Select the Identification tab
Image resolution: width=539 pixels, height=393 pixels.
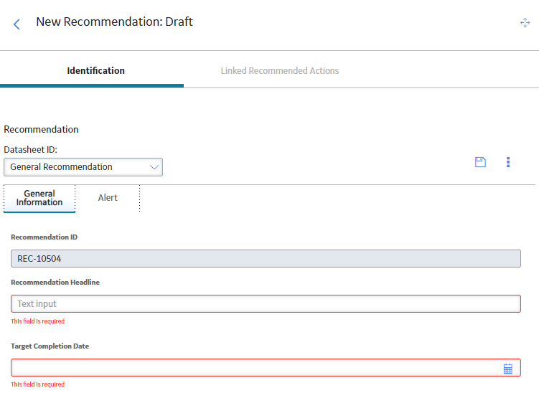click(x=95, y=71)
